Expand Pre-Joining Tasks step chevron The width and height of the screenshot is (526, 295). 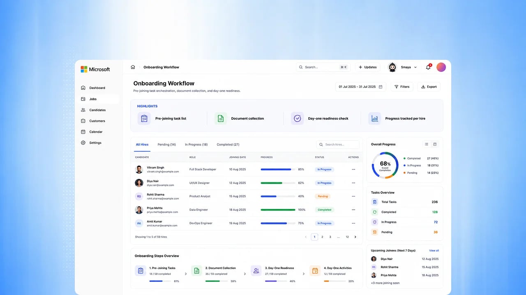pyautogui.click(x=186, y=274)
